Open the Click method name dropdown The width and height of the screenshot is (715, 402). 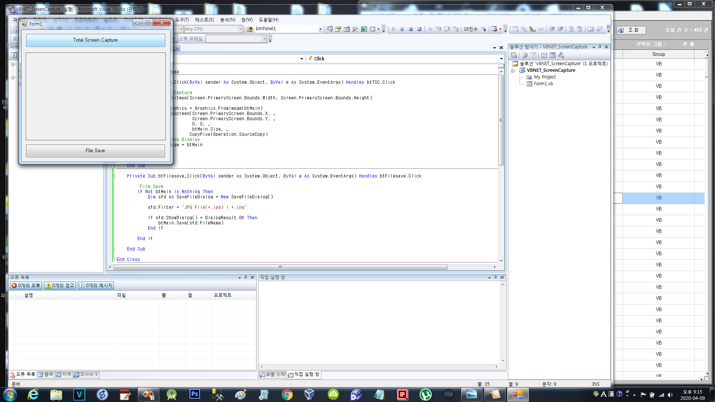pyautogui.click(x=501, y=58)
